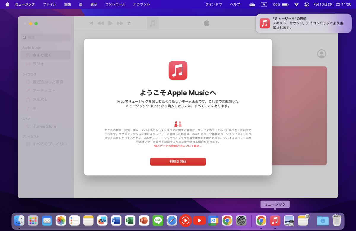Open Control Center from the menu bar
Screen dimensions: 356x231
coord(307,4)
